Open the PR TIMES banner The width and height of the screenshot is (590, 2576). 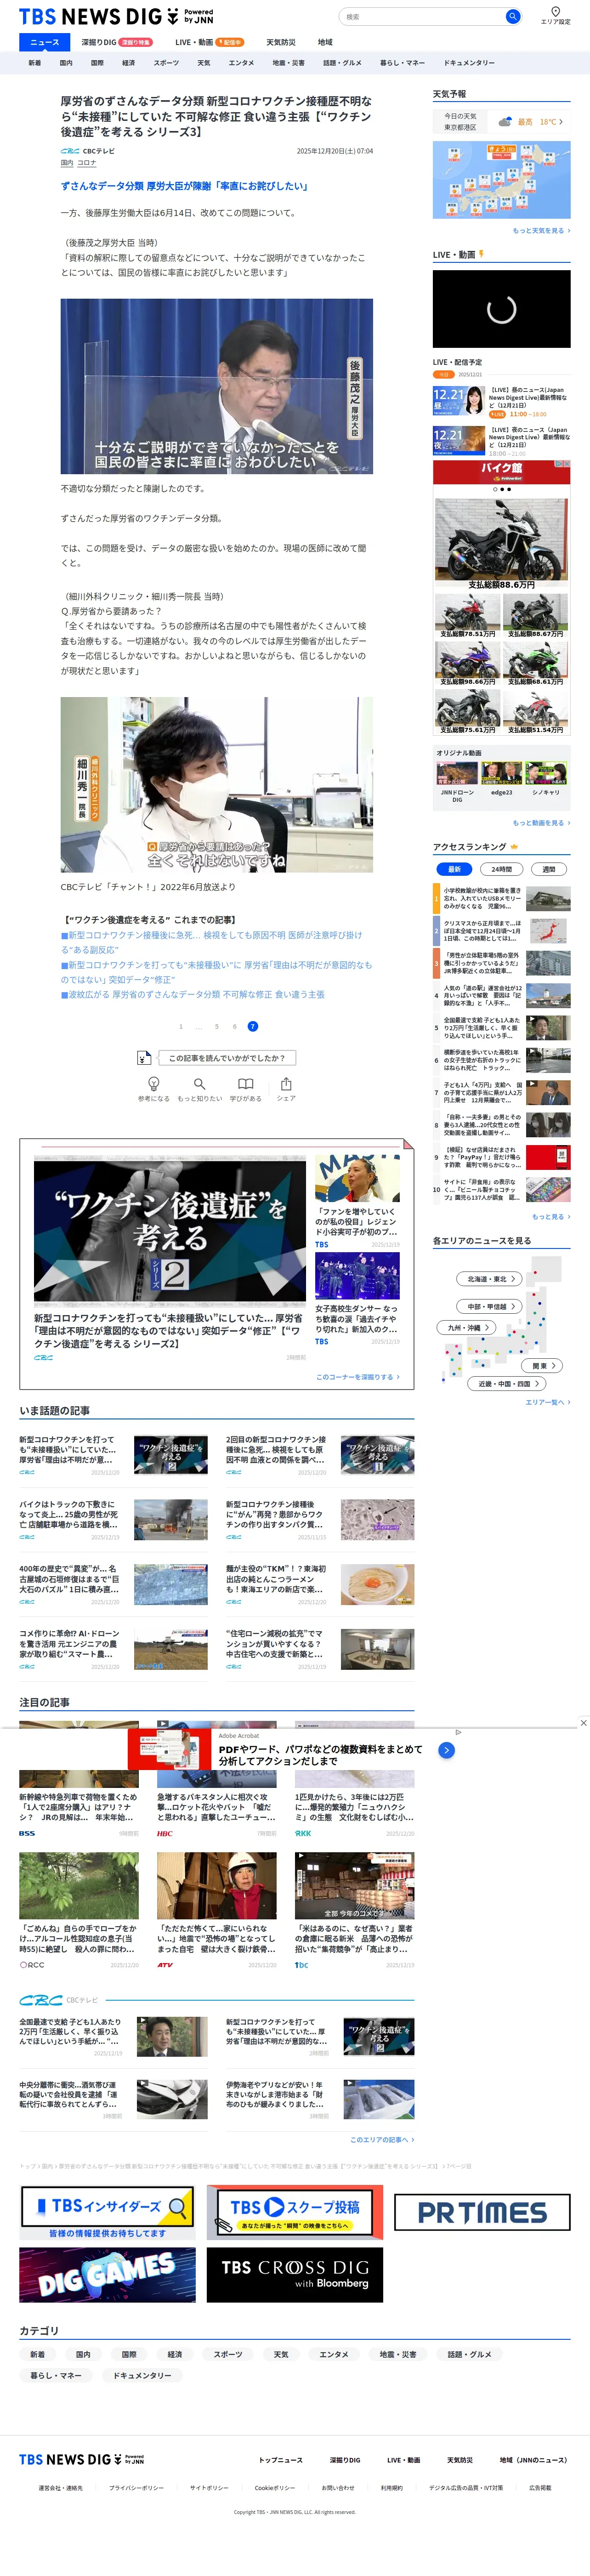482,2212
